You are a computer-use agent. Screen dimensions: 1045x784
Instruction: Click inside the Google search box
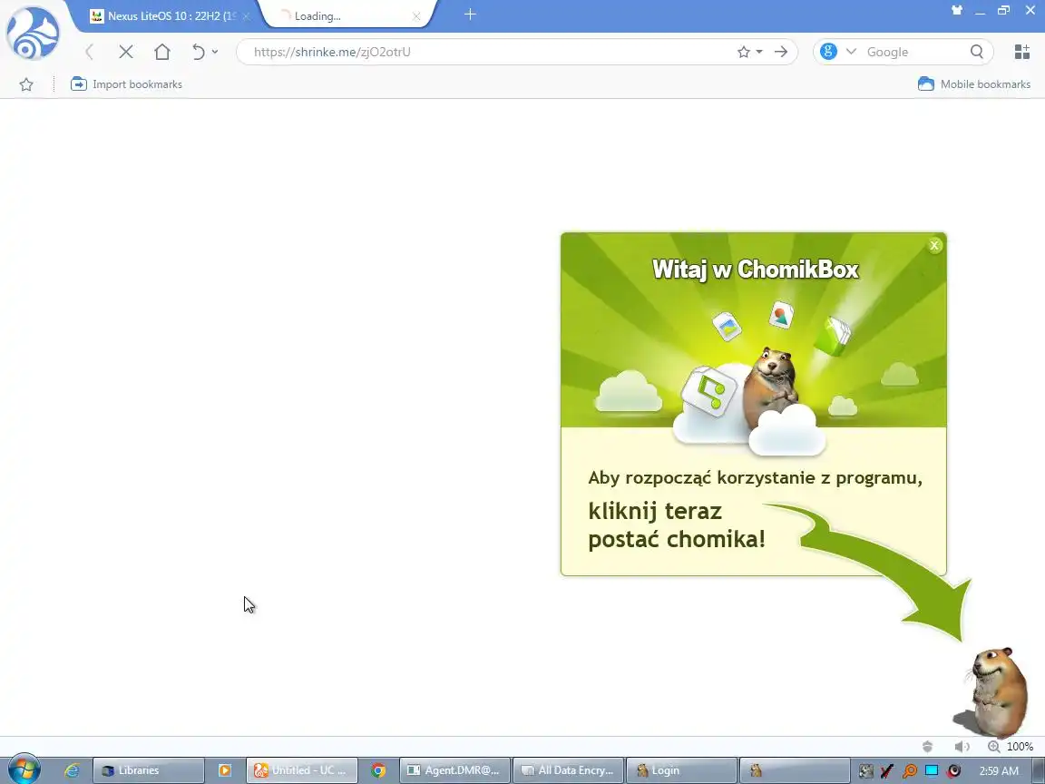[x=914, y=52]
